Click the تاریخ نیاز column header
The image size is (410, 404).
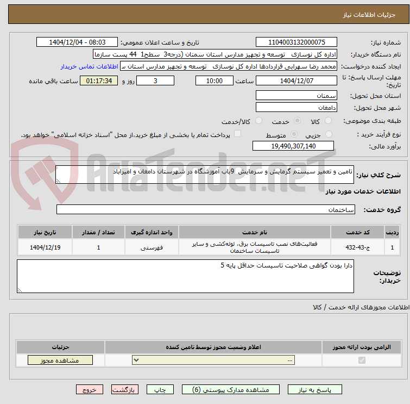[45, 232]
